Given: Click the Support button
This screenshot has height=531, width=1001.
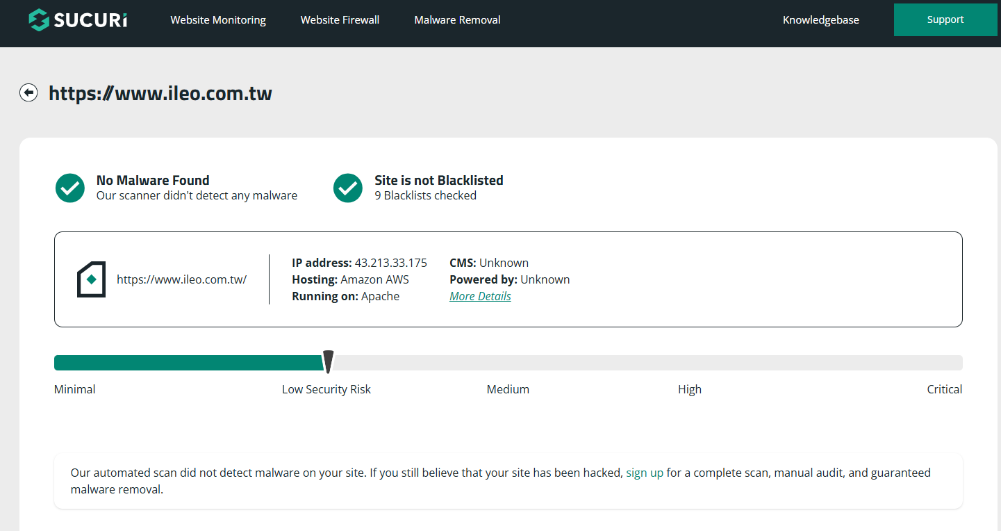Looking at the screenshot, I should coord(945,19).
